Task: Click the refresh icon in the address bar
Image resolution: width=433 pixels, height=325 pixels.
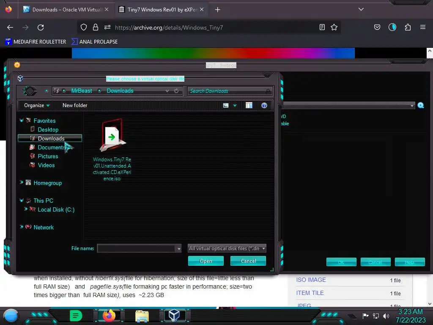Action: pos(176,91)
